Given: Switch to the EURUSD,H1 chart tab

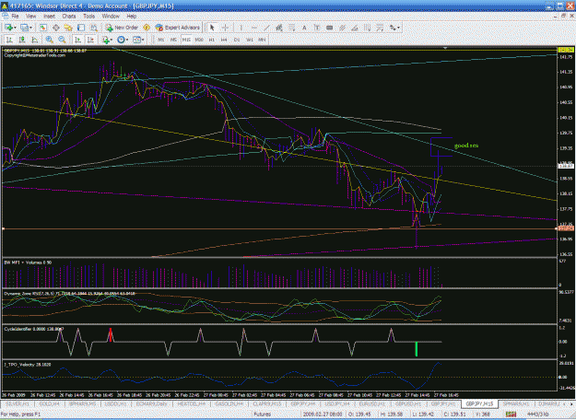Looking at the screenshot, I should [371, 403].
